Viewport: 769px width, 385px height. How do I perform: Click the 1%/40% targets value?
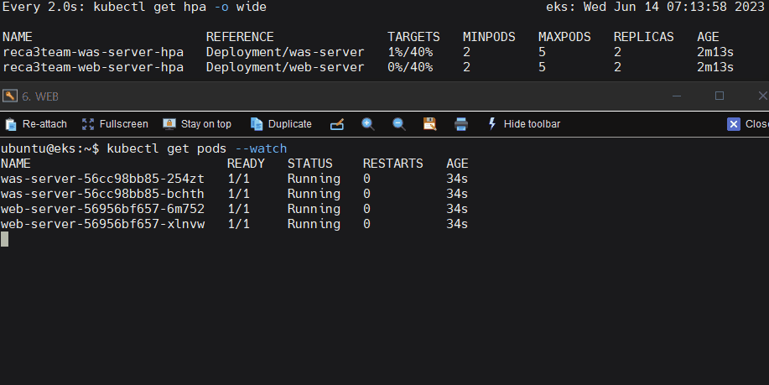coord(410,52)
